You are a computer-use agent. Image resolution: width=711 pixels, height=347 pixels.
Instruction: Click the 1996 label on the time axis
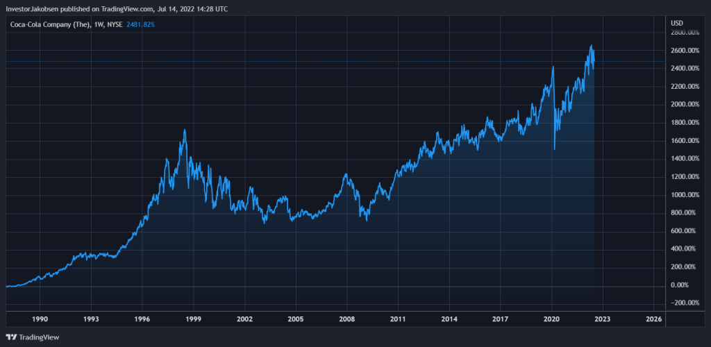[142, 319]
